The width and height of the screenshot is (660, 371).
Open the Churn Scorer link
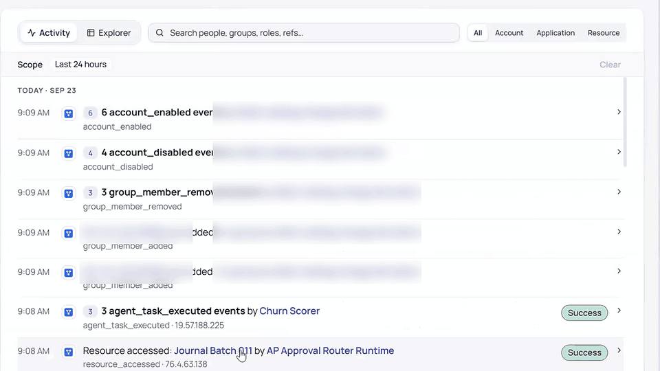(x=289, y=311)
